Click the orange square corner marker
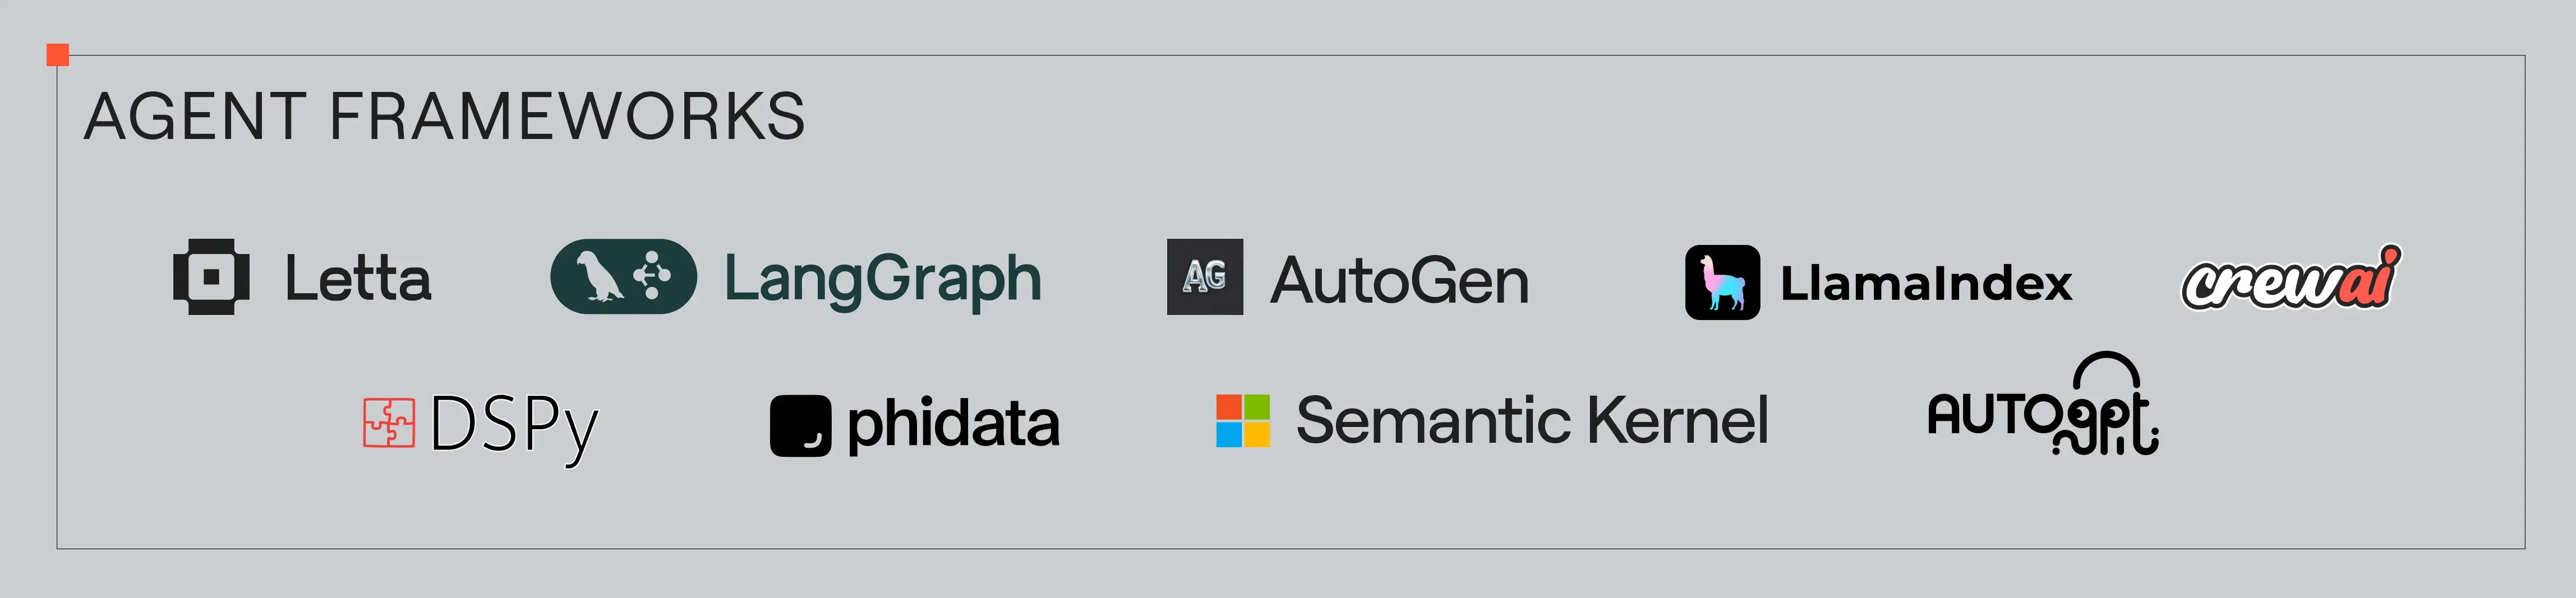2576x598 pixels. pyautogui.click(x=58, y=55)
